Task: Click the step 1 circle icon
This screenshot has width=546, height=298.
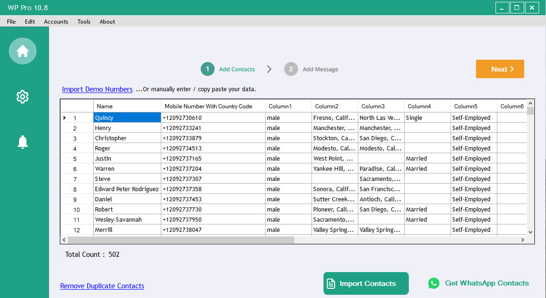Action: coord(208,69)
